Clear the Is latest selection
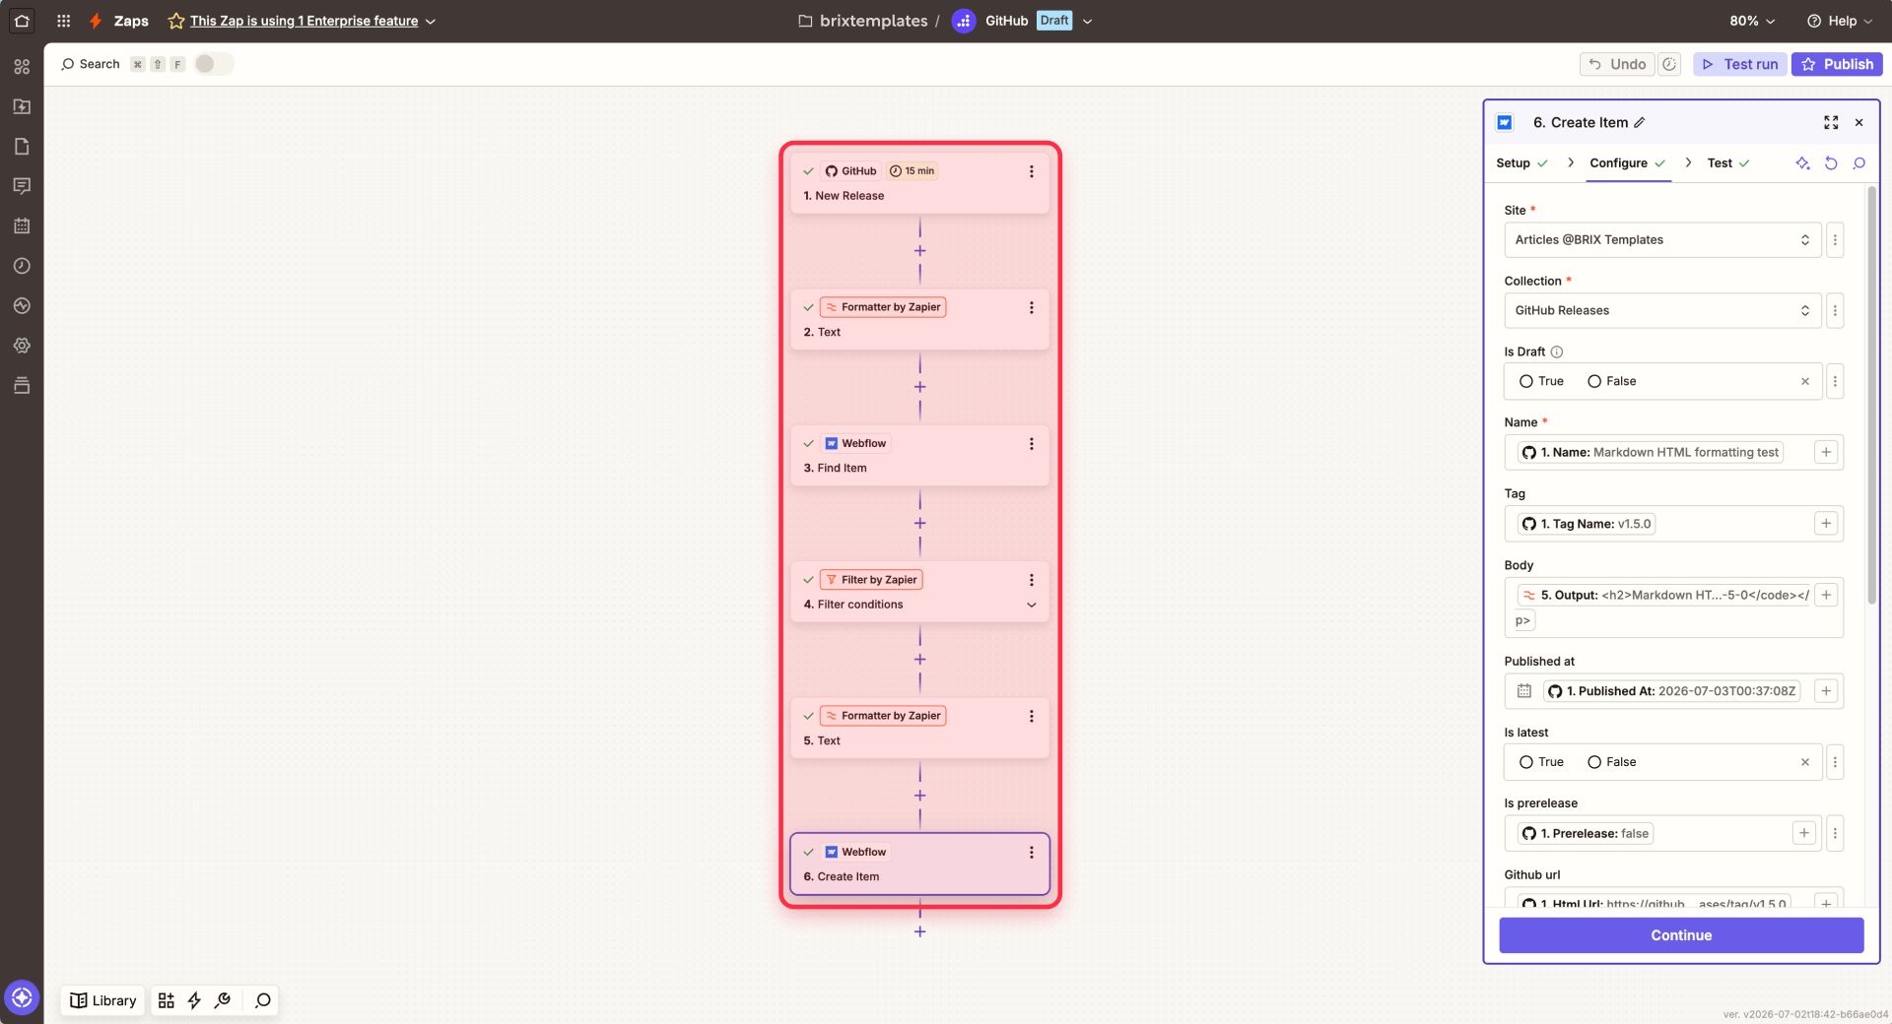 pos(1805,762)
